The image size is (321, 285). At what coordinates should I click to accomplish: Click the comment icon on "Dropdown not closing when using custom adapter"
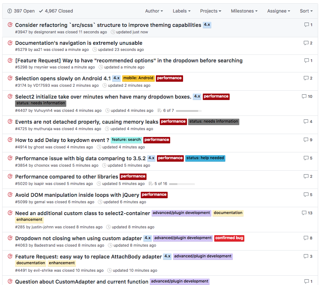tap(306, 238)
